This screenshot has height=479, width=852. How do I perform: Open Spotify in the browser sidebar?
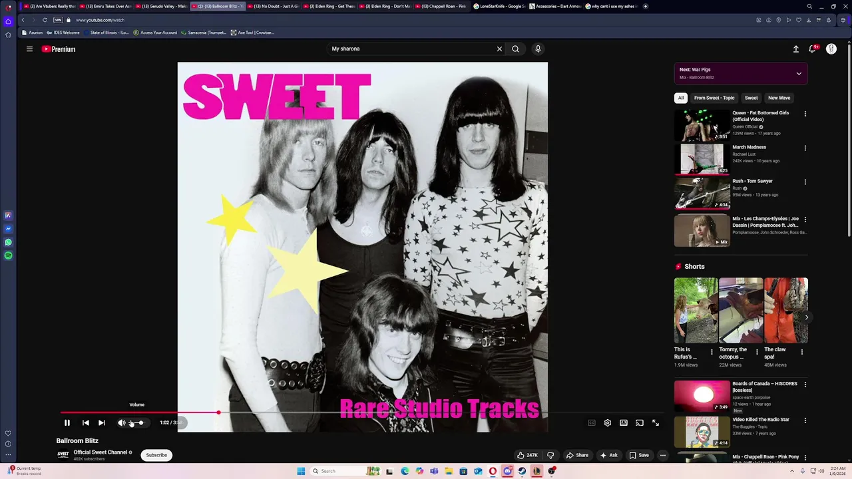[8, 255]
